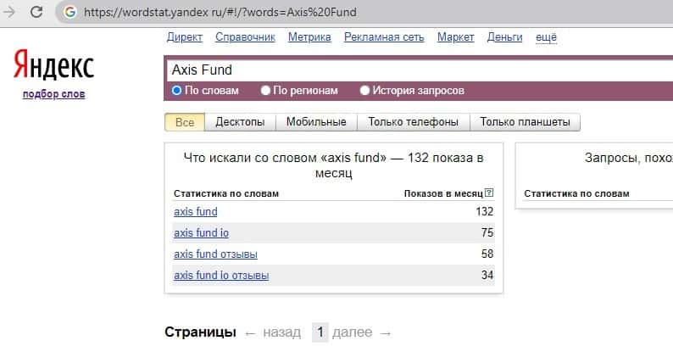Select the По словам radio button

pos(176,90)
